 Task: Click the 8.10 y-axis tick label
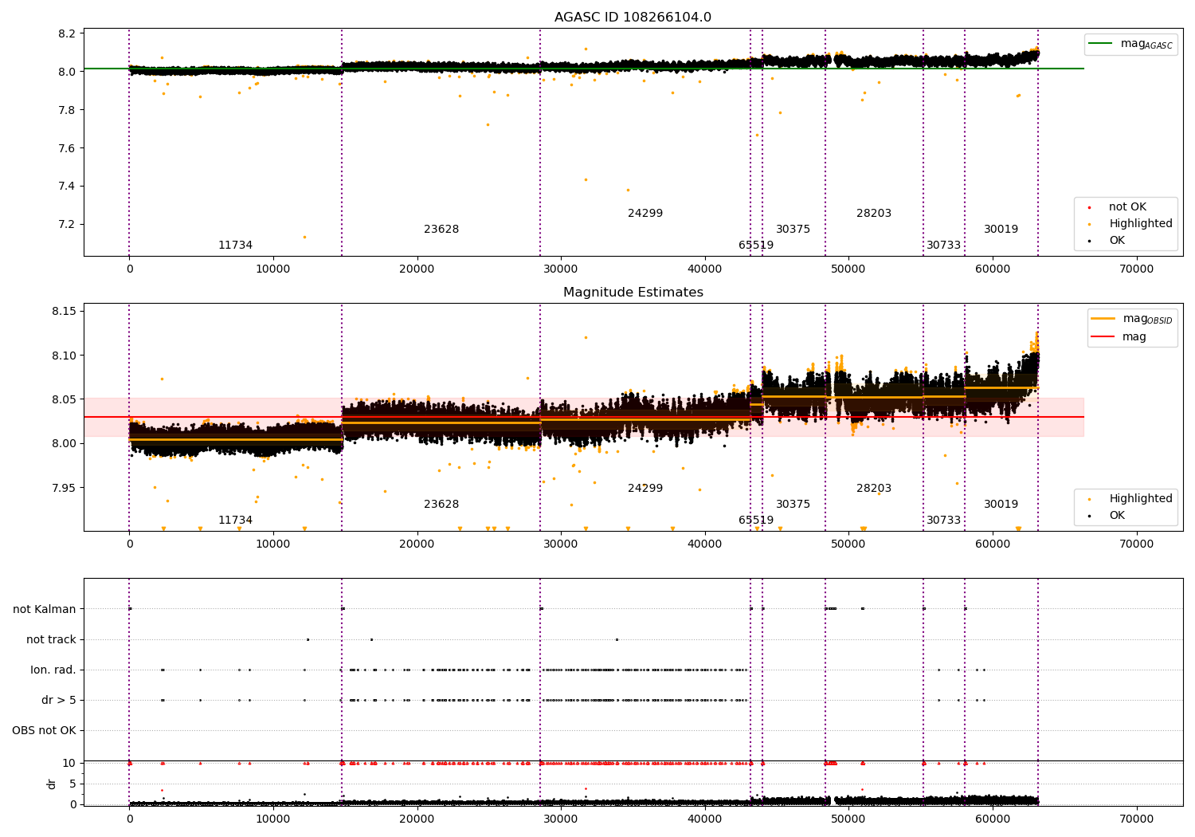click(64, 356)
